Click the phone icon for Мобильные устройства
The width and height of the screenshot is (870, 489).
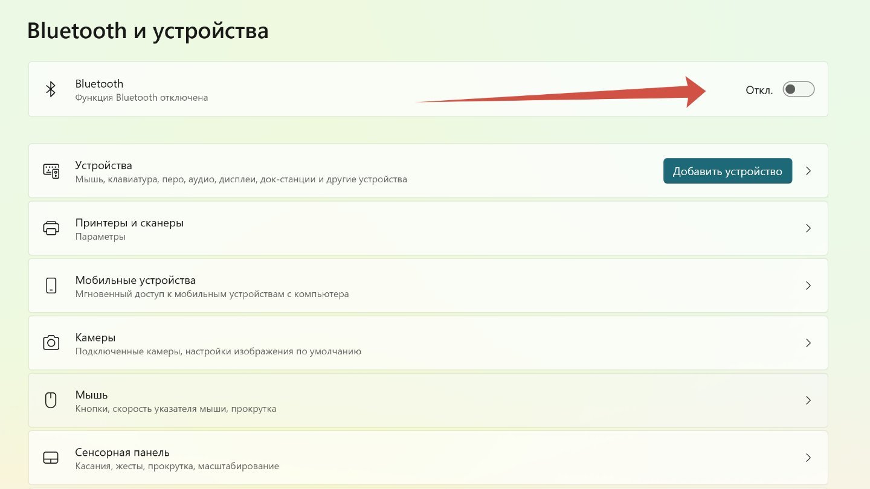51,286
